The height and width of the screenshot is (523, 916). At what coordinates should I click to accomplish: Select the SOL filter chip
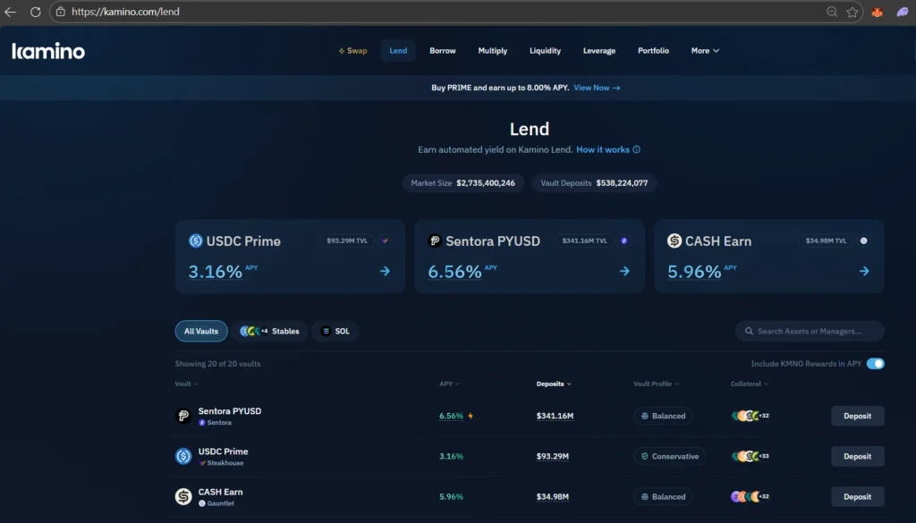(x=335, y=332)
